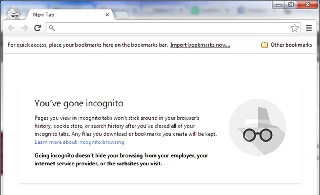Open a new tab with the tab strip button
This screenshot has width=320, height=195.
[122, 15]
